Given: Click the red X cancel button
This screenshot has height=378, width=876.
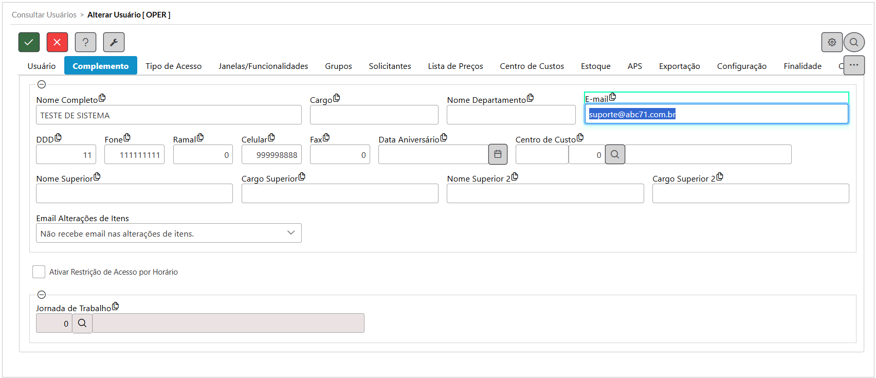Looking at the screenshot, I should pos(57,42).
